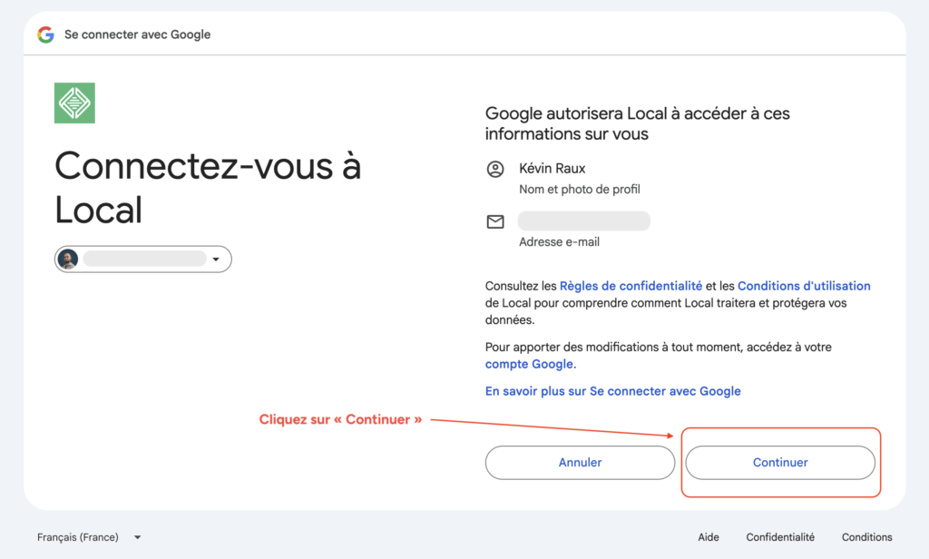Follow the compte Google link
Screen dimensions: 929x559
click(529, 364)
